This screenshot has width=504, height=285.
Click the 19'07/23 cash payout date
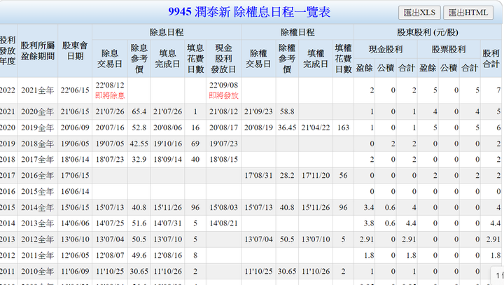pos(223,144)
